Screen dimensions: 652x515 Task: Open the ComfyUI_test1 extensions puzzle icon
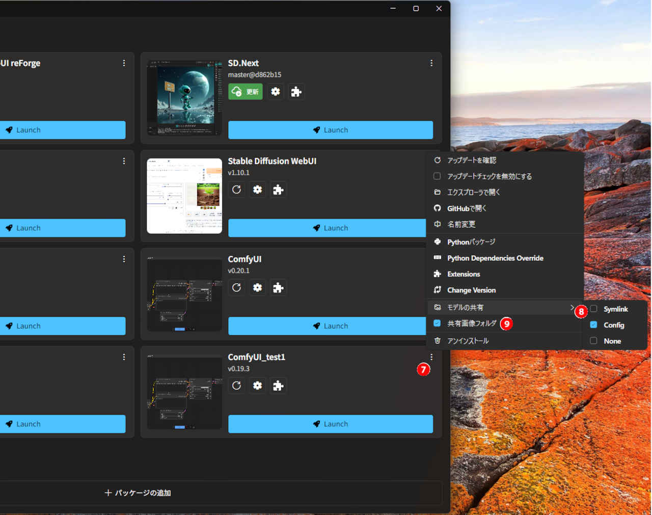coord(278,386)
